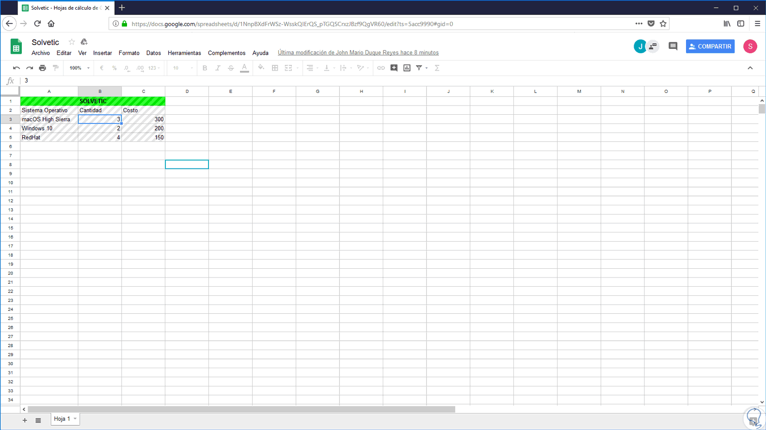Activate the paint format tool
The image size is (766, 430).
(x=56, y=68)
